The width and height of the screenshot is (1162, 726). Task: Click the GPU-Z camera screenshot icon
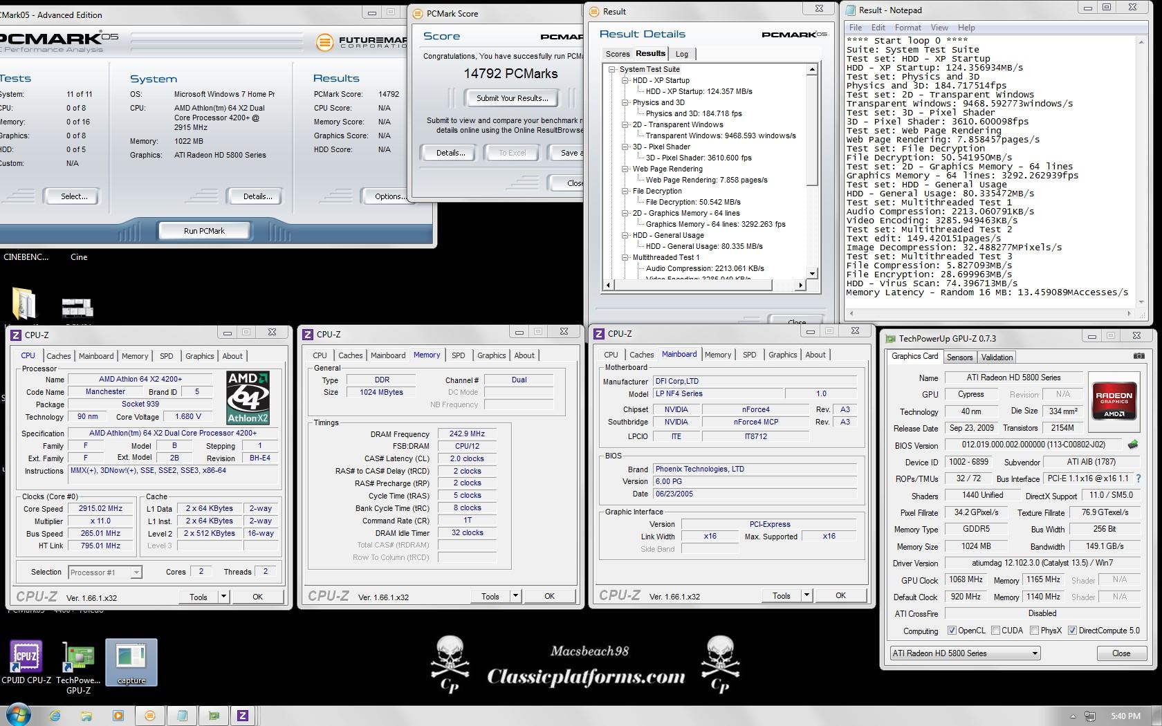click(1138, 356)
